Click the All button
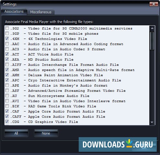This screenshot has width=160, height=155. click(16, 133)
